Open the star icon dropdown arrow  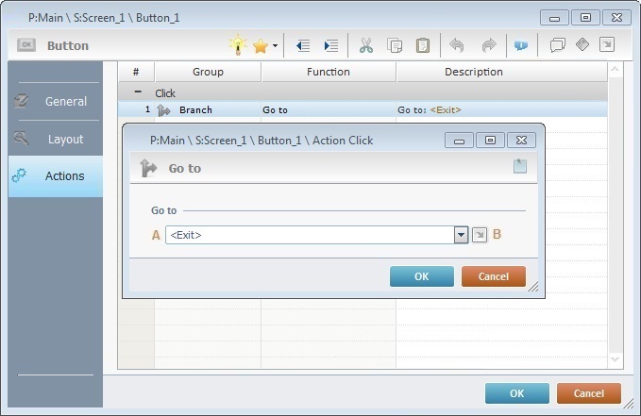tap(275, 45)
